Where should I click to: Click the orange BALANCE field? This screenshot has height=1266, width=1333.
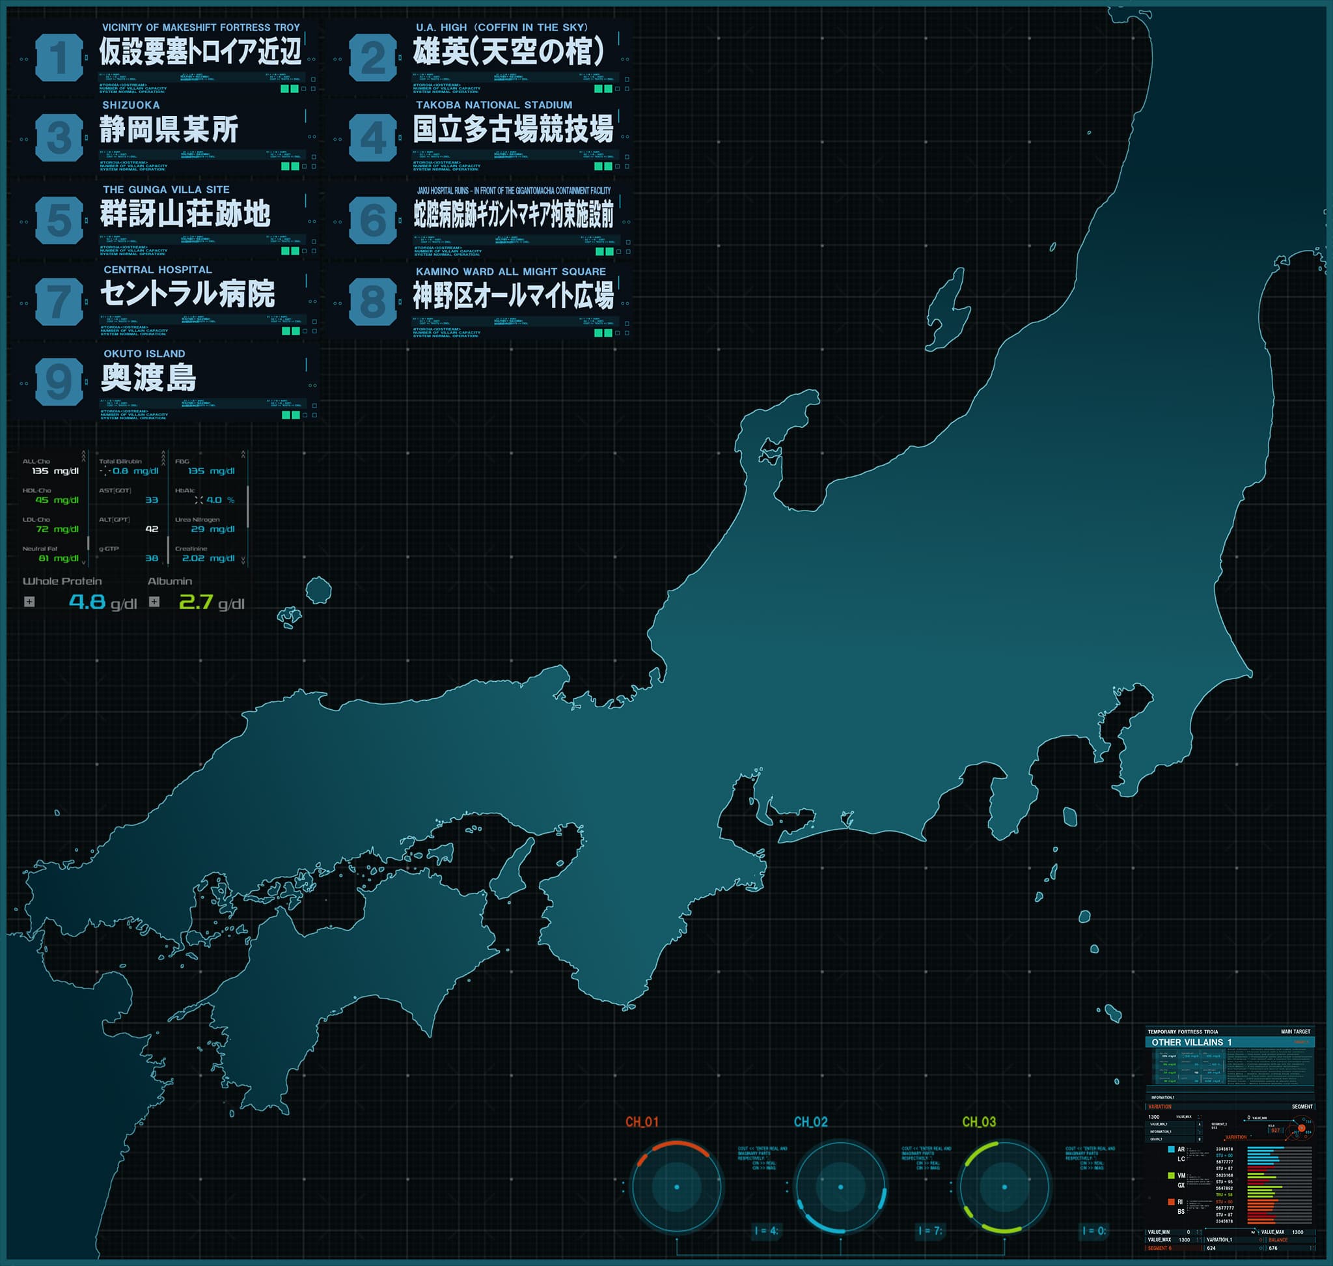[1291, 1241]
